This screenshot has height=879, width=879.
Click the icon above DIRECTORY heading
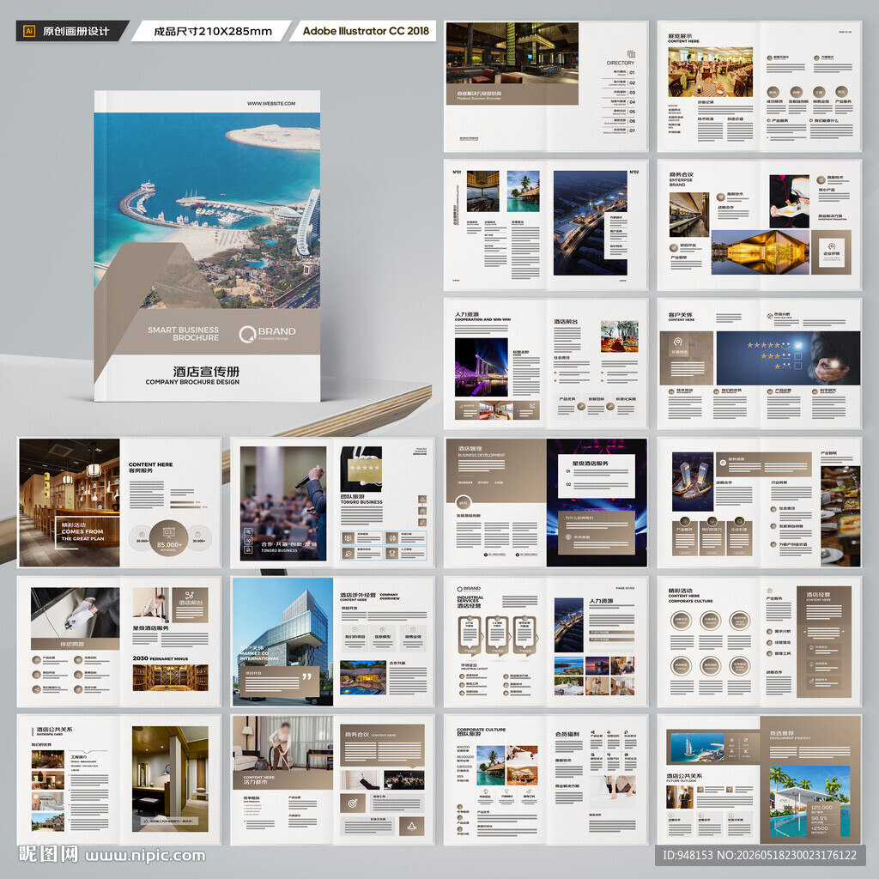coord(631,54)
